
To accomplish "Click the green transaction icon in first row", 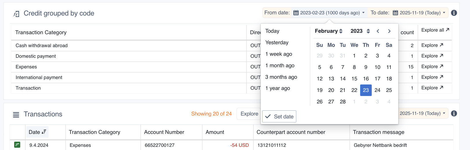I will pyautogui.click(x=17, y=145).
